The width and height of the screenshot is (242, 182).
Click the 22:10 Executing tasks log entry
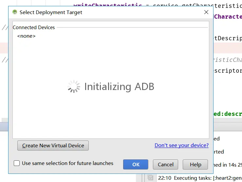point(200,178)
